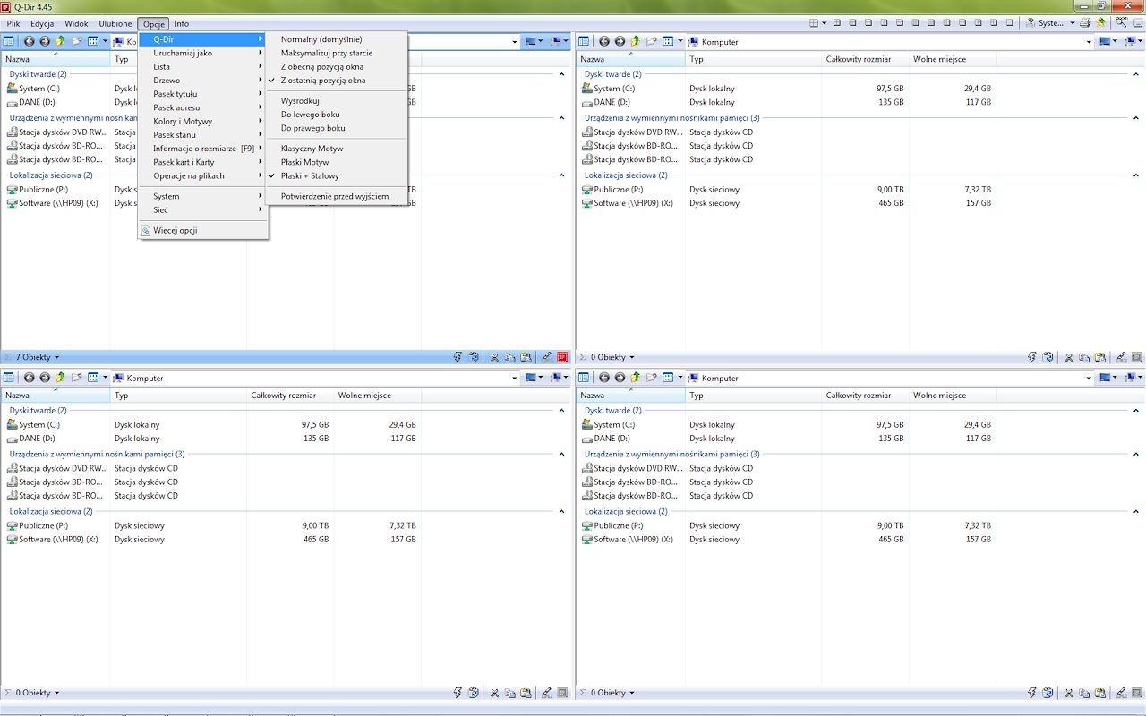
Task: Click the paste icon in the bottom-right pane status bar
Action: pyautogui.click(x=1101, y=693)
